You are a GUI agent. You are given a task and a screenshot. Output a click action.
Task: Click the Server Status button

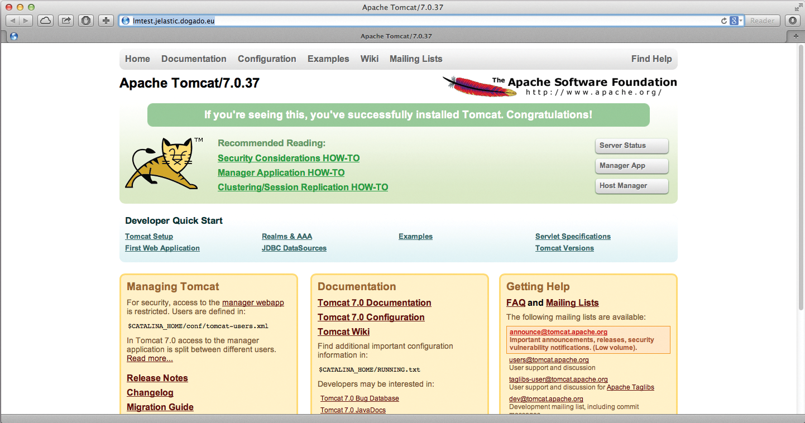point(631,146)
